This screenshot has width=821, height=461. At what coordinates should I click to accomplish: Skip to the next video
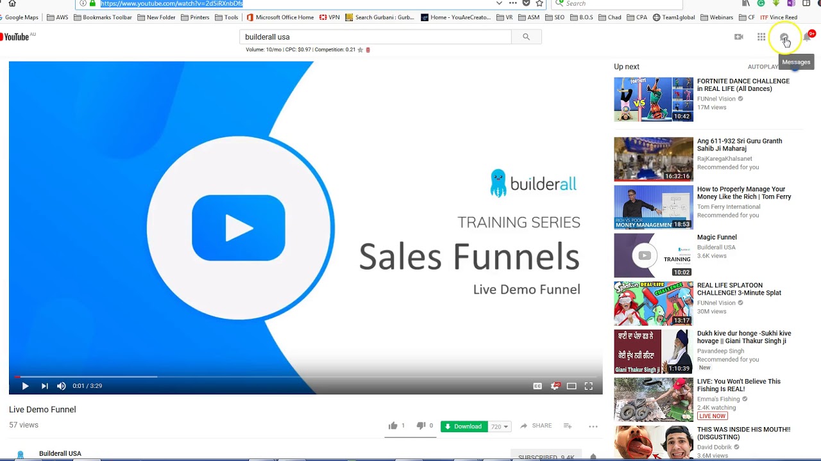[44, 386]
